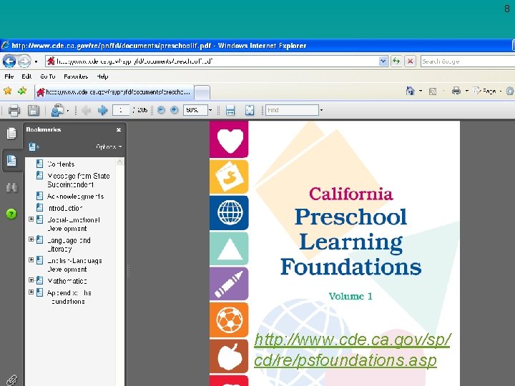
Task: Click the Fit Full Page icon
Action: [250, 110]
